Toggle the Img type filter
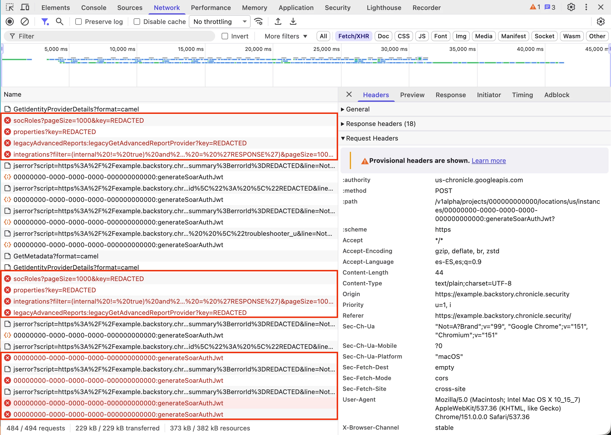This screenshot has width=611, height=435. [x=461, y=36]
